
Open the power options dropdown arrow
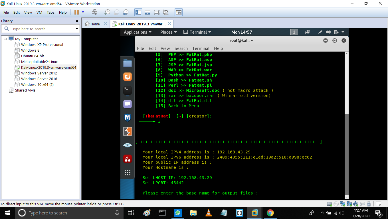[83, 12]
